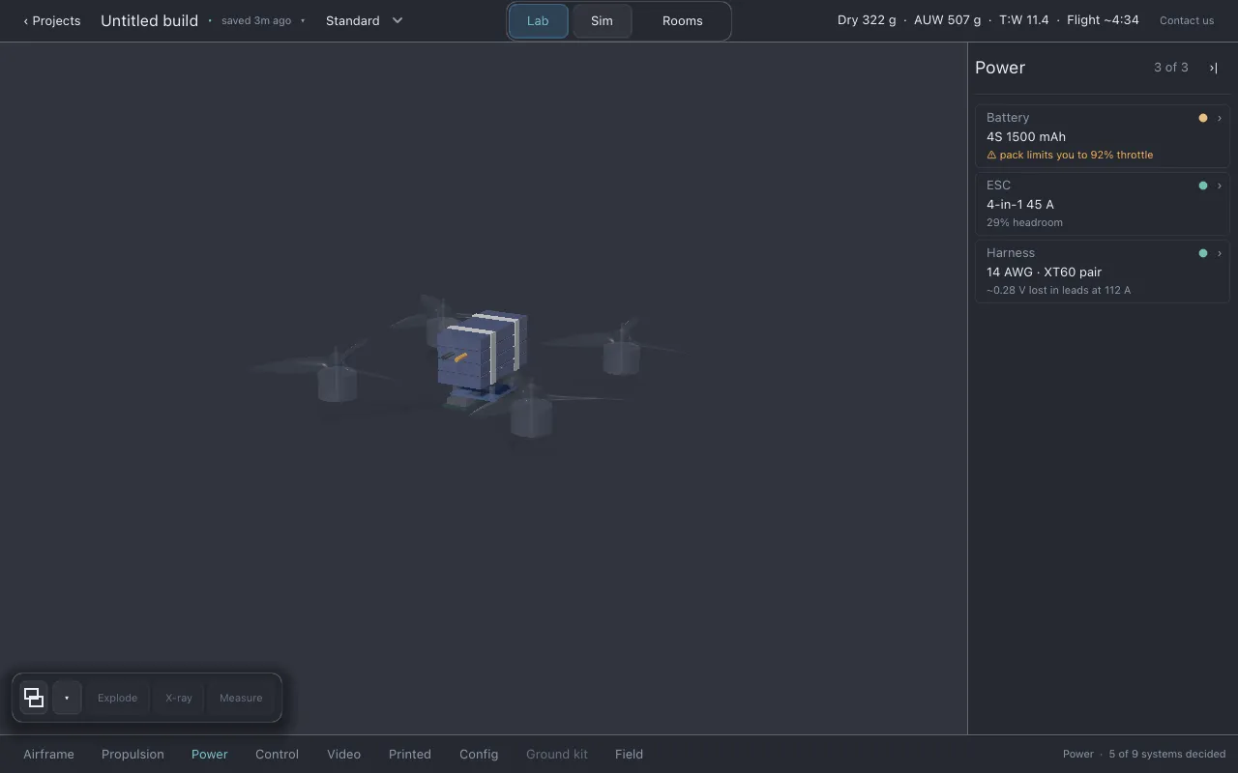Screen dimensions: 1238x773
Task: Click the green status dot on Harness
Action: 1203,253
